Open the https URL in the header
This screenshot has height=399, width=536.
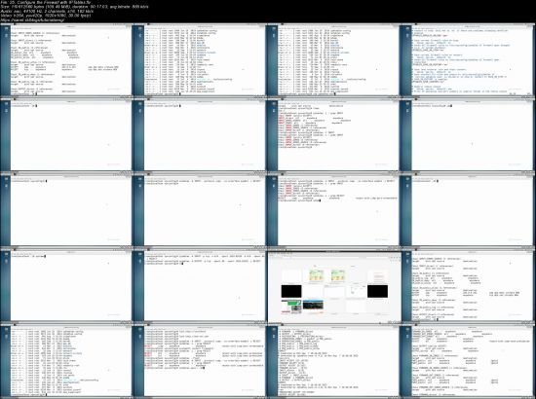[x=32, y=20]
